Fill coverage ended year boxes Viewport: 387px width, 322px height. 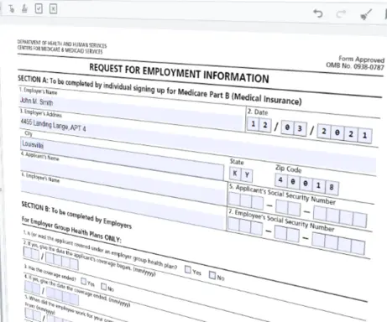click(63, 296)
